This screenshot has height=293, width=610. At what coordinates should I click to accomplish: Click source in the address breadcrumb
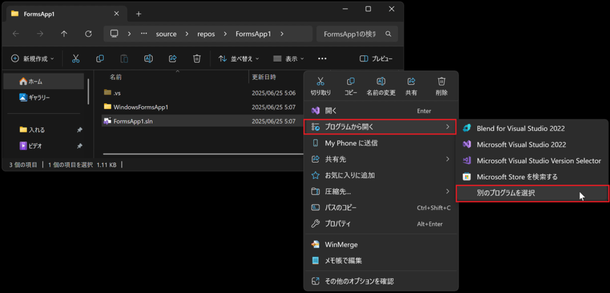[x=166, y=34]
